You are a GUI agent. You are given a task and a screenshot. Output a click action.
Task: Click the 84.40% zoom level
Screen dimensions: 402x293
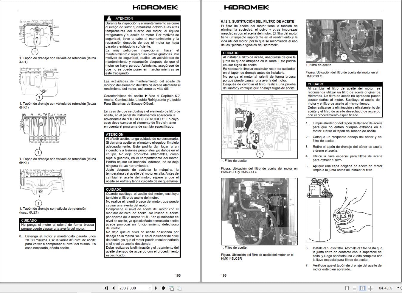point(385,288)
